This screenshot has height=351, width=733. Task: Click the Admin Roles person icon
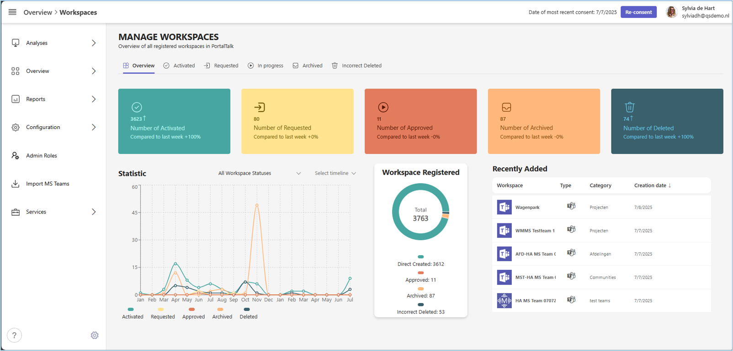click(x=16, y=156)
